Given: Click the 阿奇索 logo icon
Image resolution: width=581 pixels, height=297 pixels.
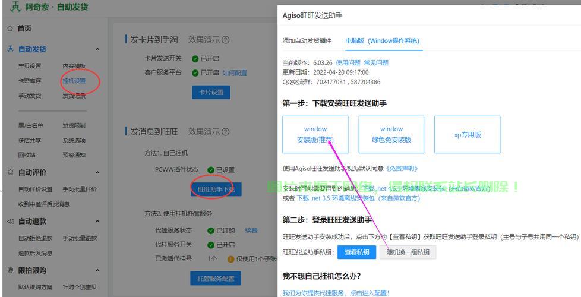Looking at the screenshot, I should click(15, 7).
